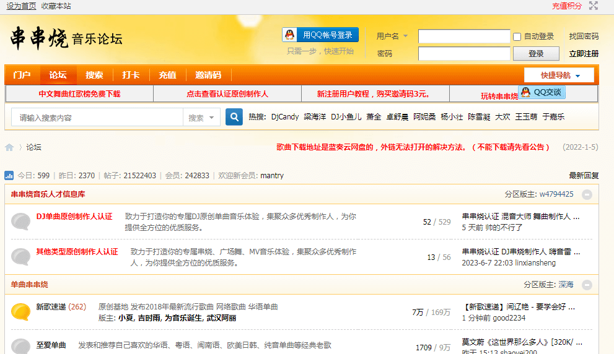
Task: Expand the search type 搜索 dropdown
Action: click(x=202, y=118)
